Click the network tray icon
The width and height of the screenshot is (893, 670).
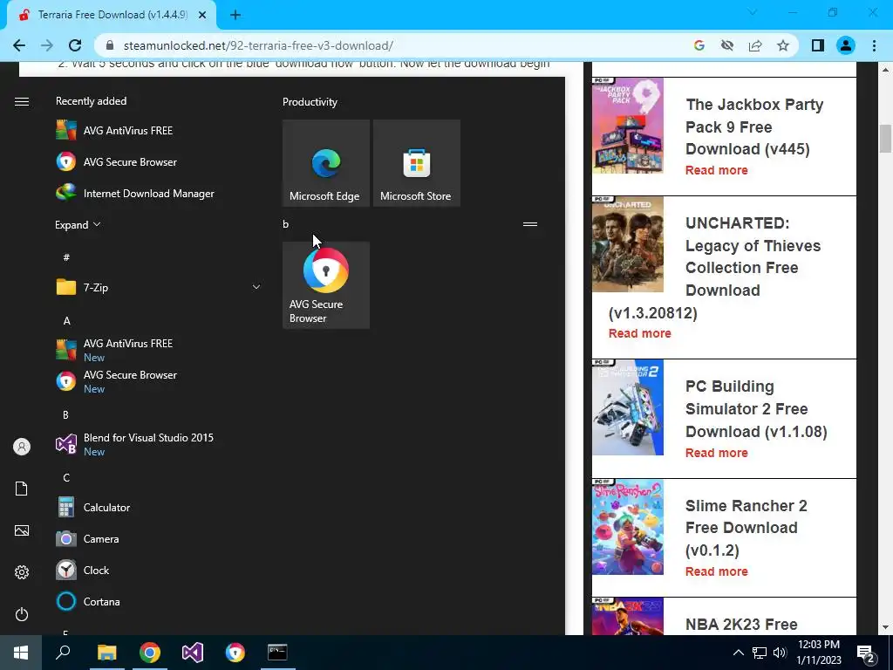(x=760, y=653)
